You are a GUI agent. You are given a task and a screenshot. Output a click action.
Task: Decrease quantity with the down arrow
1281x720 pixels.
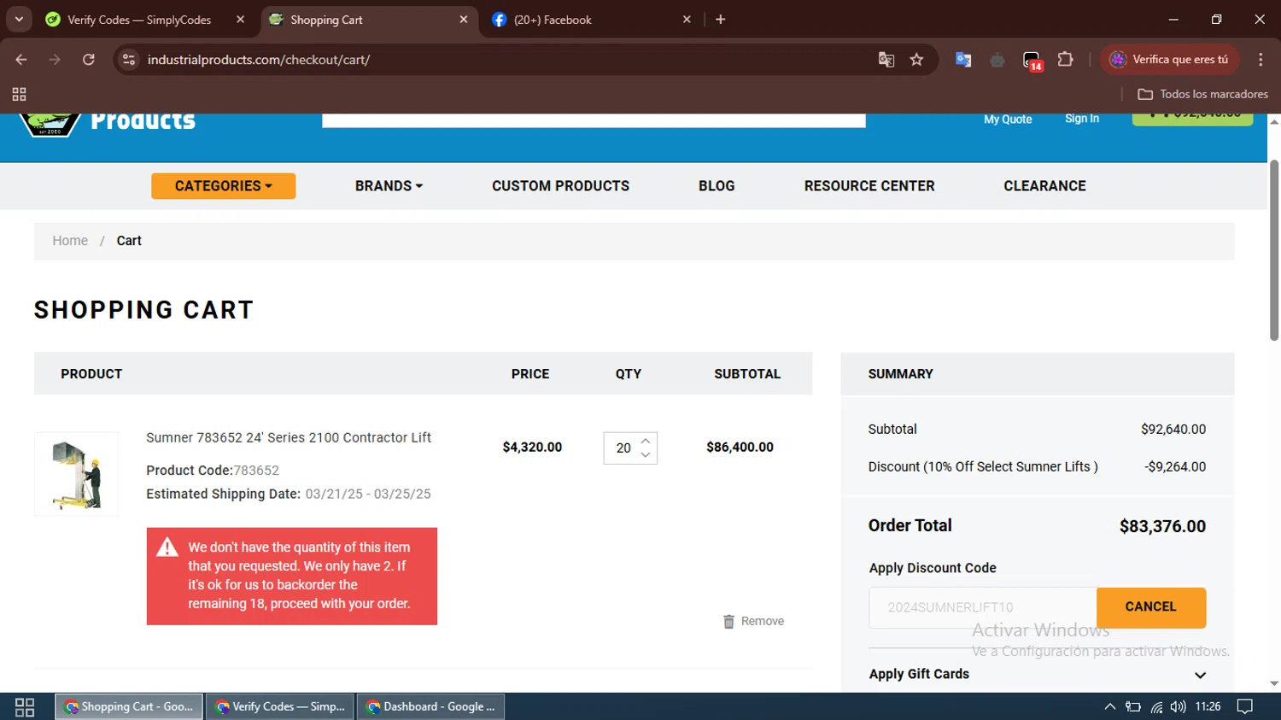[646, 455]
